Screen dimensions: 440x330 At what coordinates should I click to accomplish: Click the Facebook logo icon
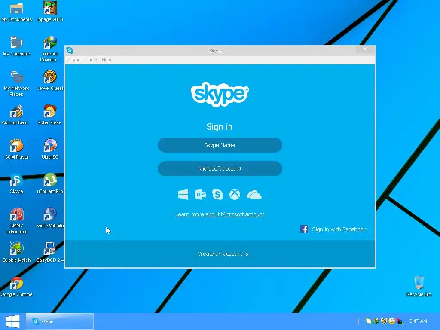click(x=304, y=229)
